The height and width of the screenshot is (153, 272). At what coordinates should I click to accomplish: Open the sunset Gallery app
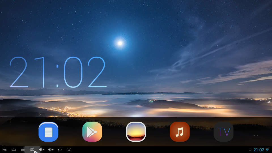136,132
